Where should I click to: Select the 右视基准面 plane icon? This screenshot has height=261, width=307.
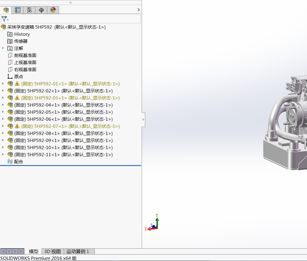click(10, 69)
